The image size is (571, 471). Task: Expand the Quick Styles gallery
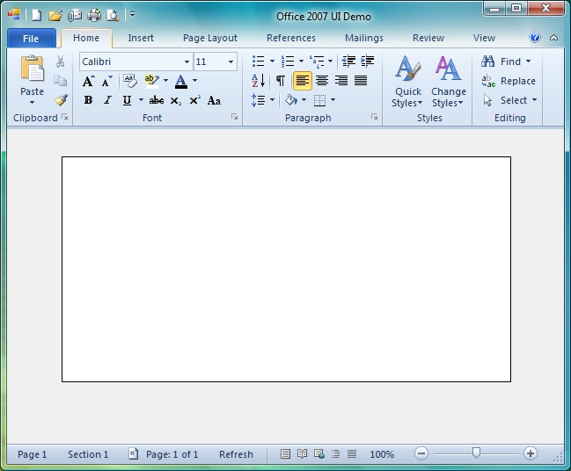407,84
